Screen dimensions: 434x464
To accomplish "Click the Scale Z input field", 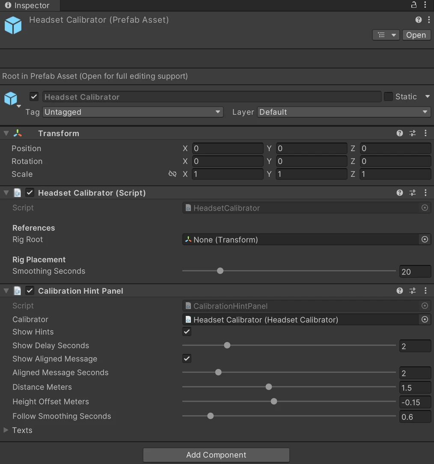I will pyautogui.click(x=395, y=174).
